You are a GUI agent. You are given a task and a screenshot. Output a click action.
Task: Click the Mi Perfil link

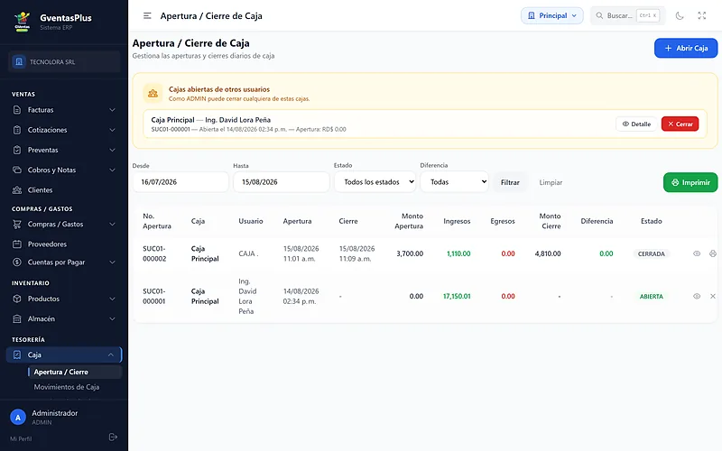click(x=21, y=438)
